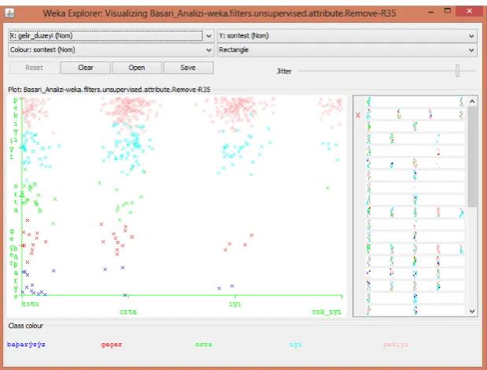The height and width of the screenshot is (370, 487).
Task: Click the Weka app icon in title bar
Action: (9, 13)
